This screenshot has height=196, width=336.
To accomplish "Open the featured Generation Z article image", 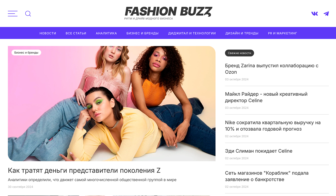I will coord(112,104).
